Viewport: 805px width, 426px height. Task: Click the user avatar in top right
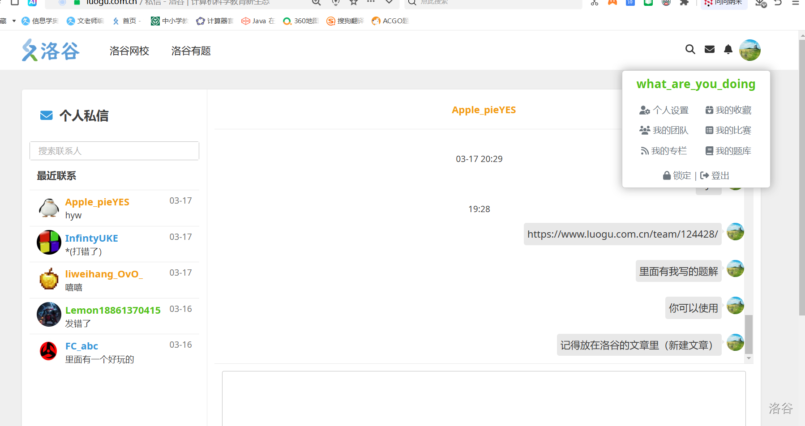click(x=749, y=50)
